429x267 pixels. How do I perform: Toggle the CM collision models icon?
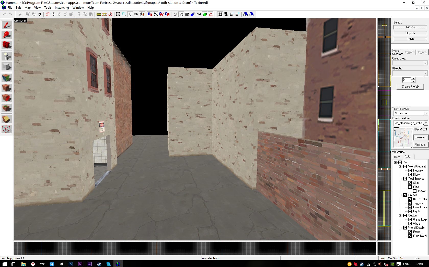[199, 14]
